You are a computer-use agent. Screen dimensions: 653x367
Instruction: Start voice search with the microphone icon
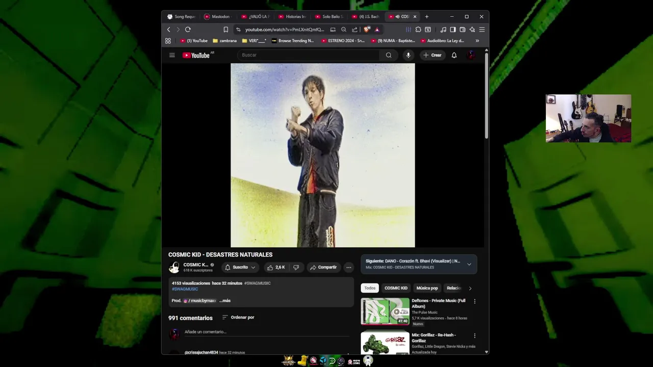(408, 55)
